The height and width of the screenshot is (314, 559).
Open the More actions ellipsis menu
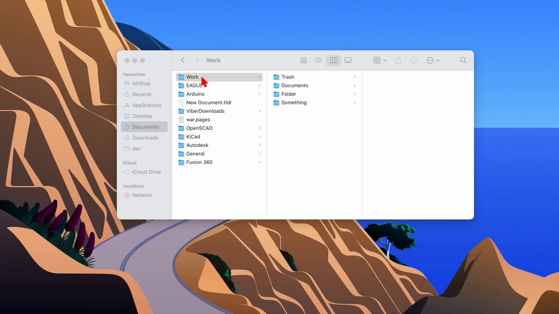point(433,60)
